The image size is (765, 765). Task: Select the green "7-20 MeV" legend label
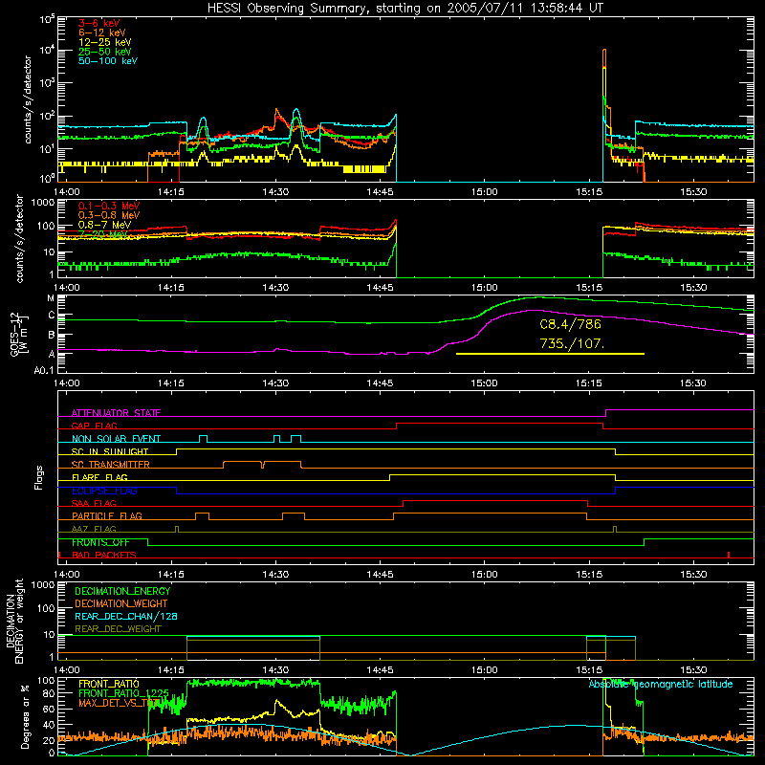click(103, 234)
